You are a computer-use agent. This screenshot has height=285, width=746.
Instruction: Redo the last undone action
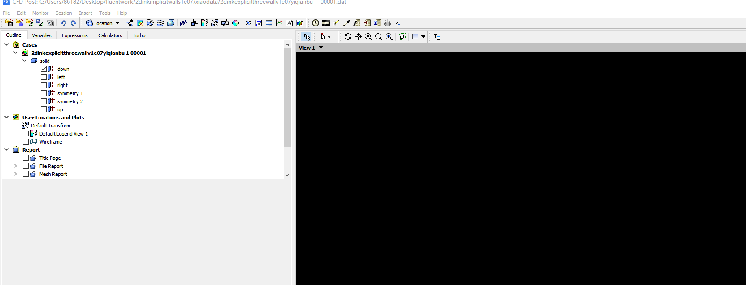coord(74,23)
